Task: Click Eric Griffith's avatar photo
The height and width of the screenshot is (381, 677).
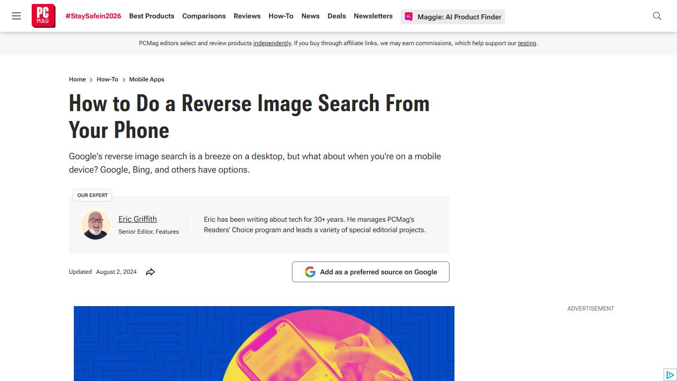Action: tap(96, 224)
